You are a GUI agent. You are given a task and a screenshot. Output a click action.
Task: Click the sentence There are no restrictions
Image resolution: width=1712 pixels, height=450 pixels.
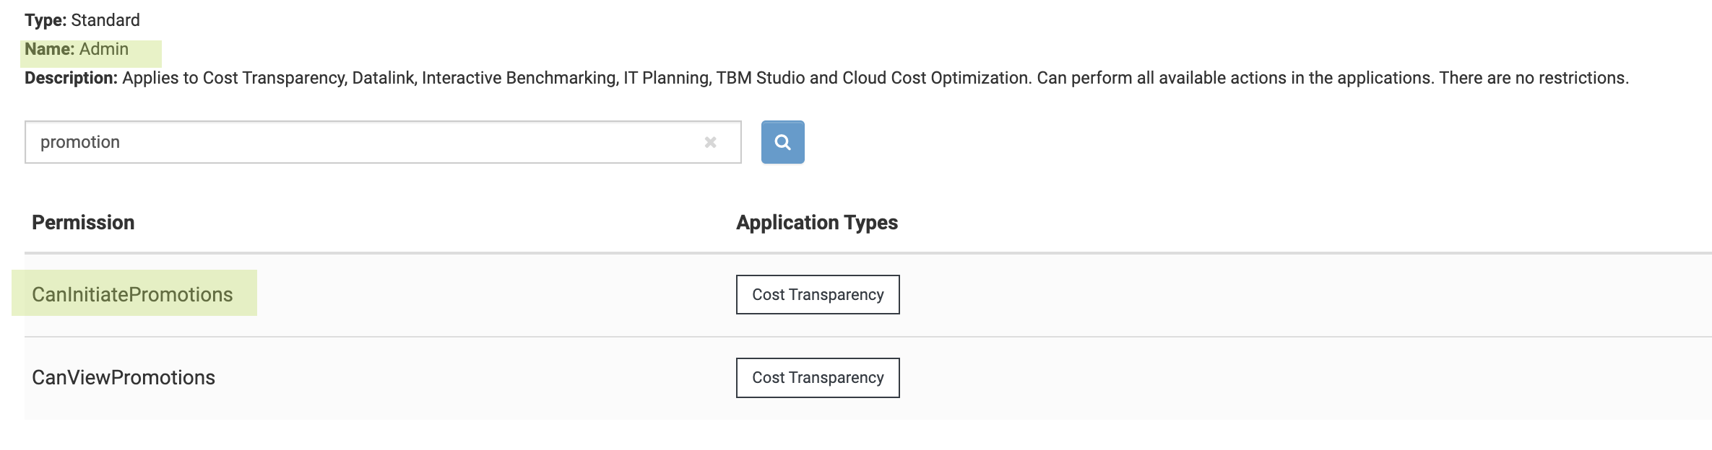pos(1534,78)
